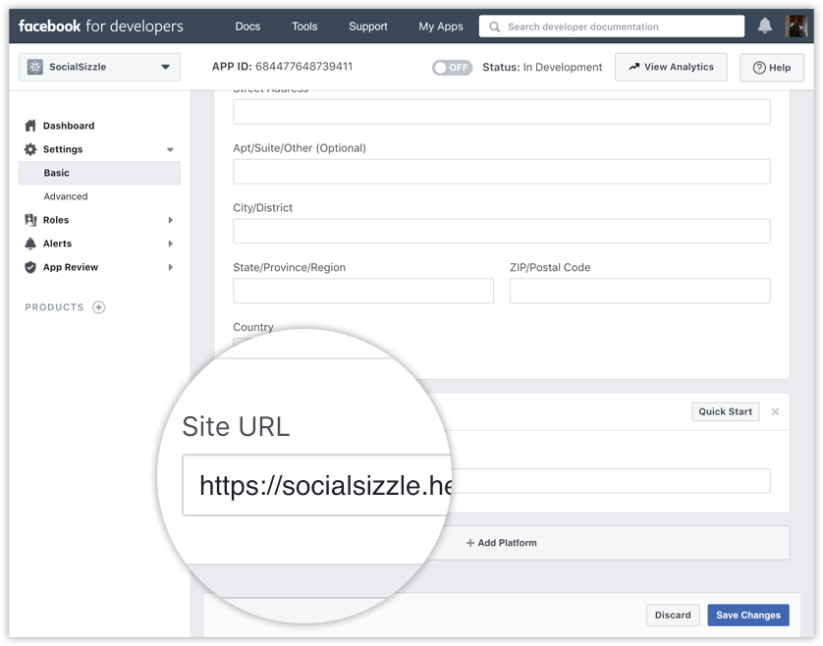Click the Roles icon in sidebar

point(30,220)
